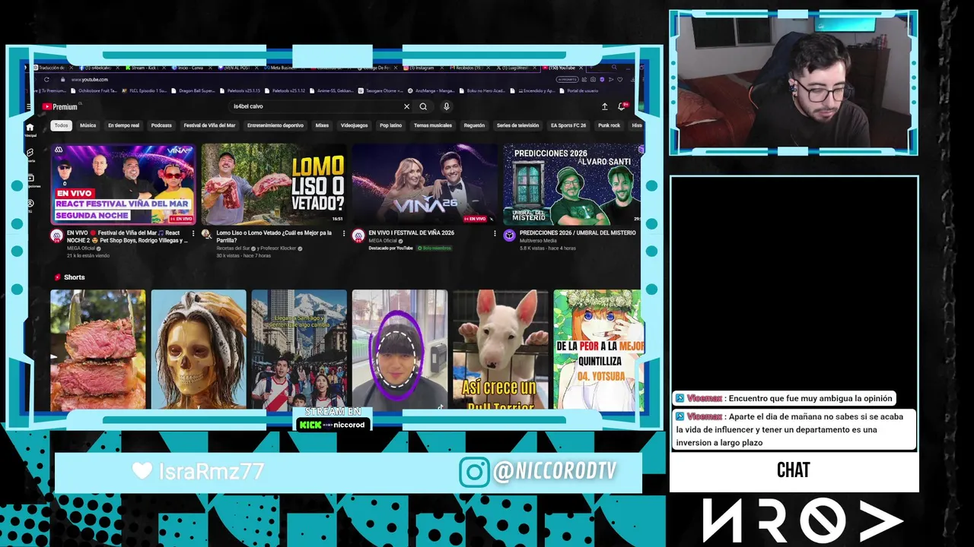Open the Bull Terrier Short thumbnail
The width and height of the screenshot is (974, 547).
click(500, 350)
